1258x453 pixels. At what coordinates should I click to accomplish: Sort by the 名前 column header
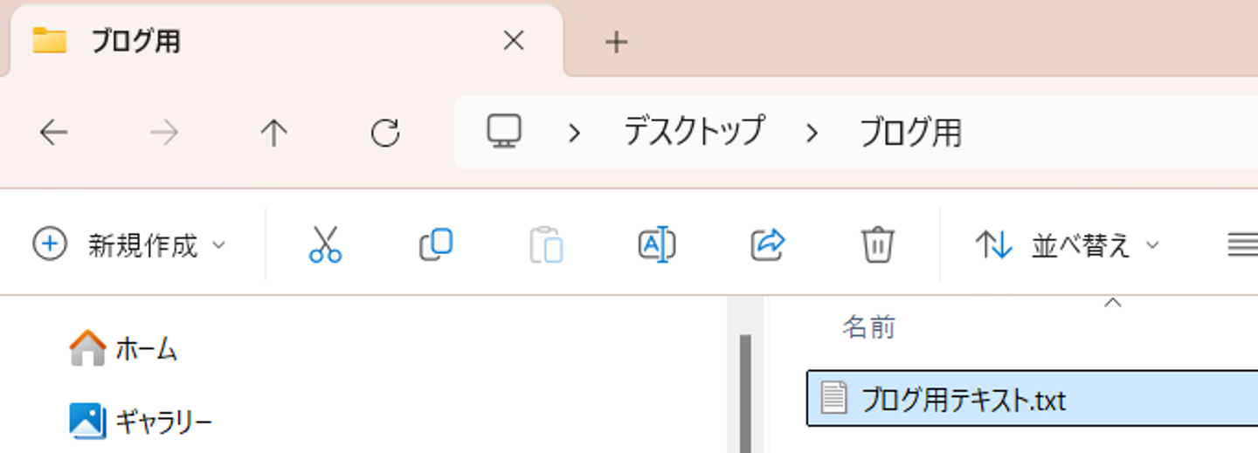point(868,327)
